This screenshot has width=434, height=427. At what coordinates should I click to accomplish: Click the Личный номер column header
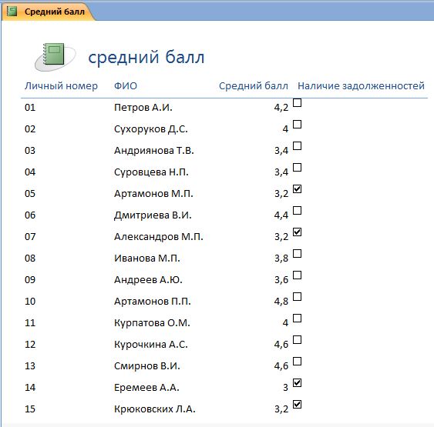[x=61, y=86]
